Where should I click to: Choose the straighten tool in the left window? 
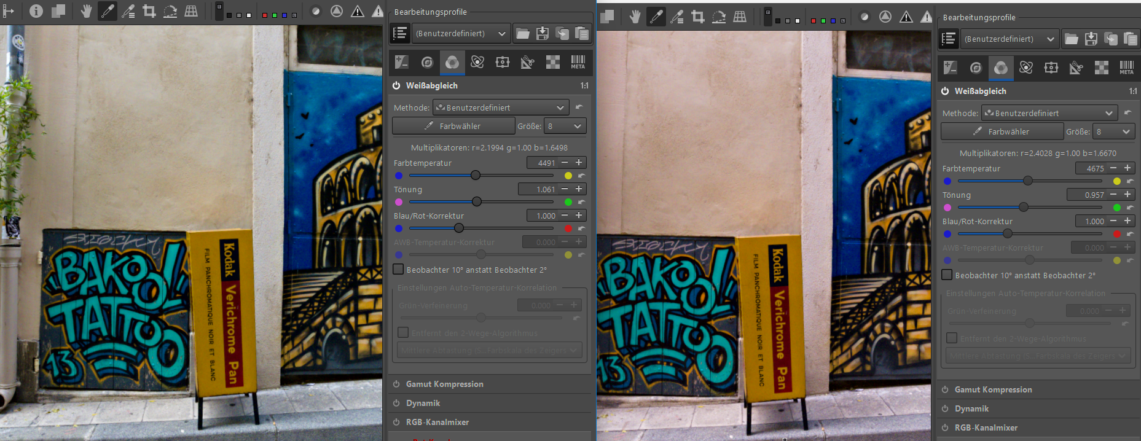coord(170,11)
